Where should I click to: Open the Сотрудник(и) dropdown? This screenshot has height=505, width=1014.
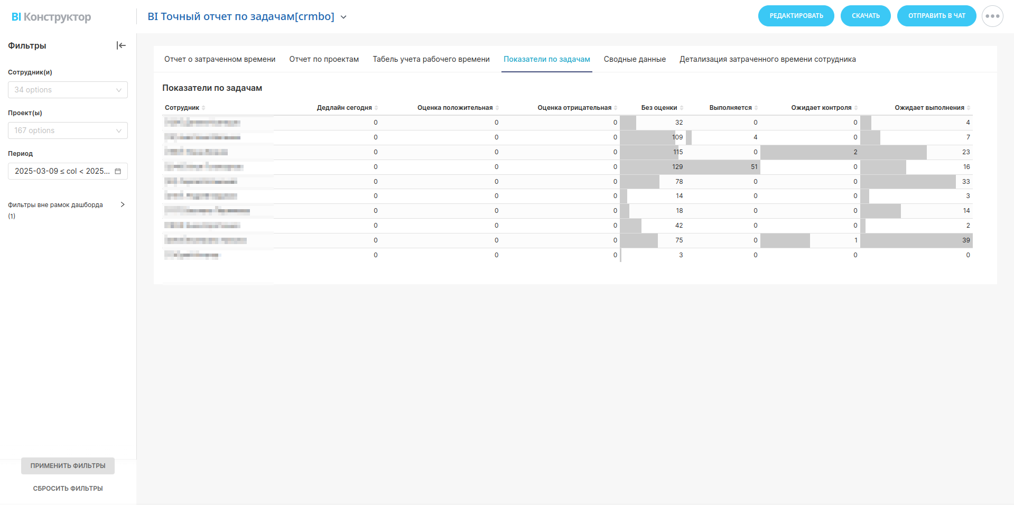68,90
